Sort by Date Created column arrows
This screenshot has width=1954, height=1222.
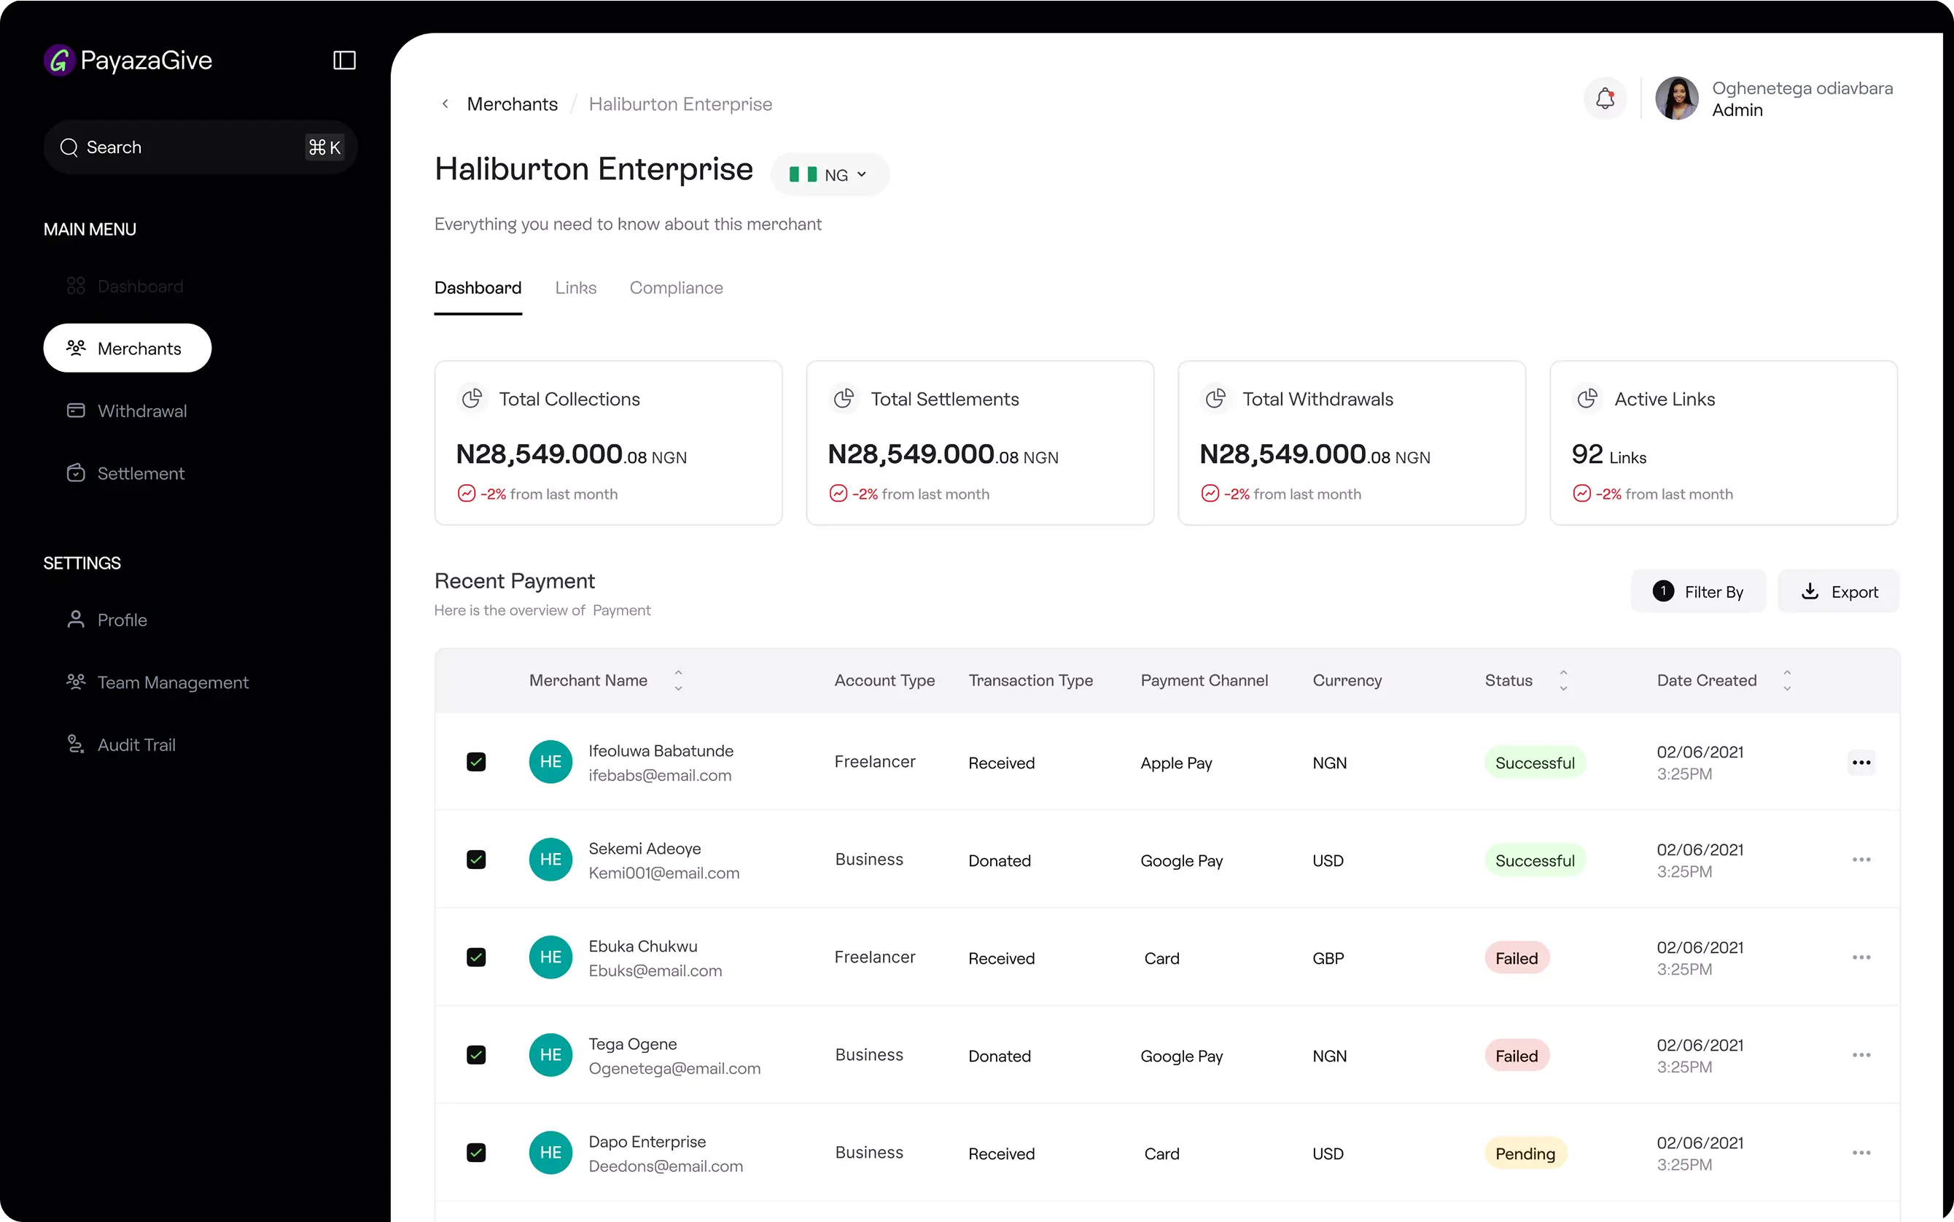(1787, 680)
